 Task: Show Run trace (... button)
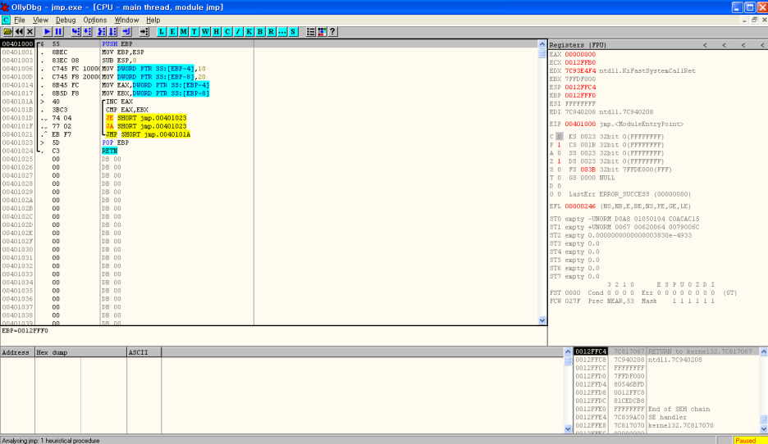(x=282, y=32)
